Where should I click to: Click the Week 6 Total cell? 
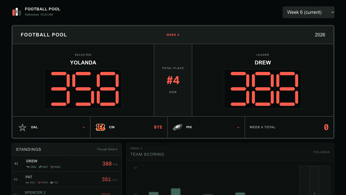pos(289,127)
